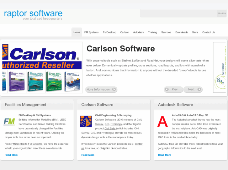Viewport: 228px width, 170px height.
Task: Open the Training menu item
Action: click(x=152, y=32)
